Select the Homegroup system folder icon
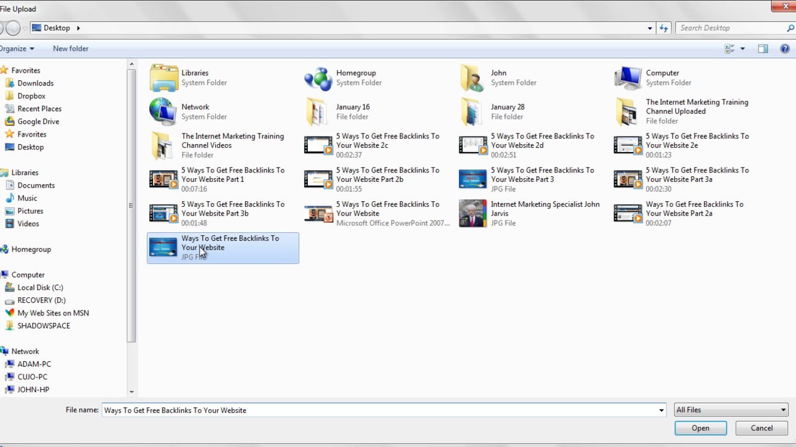This screenshot has width=796, height=447. click(318, 78)
